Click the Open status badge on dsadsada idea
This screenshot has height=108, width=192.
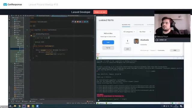(x=175, y=50)
